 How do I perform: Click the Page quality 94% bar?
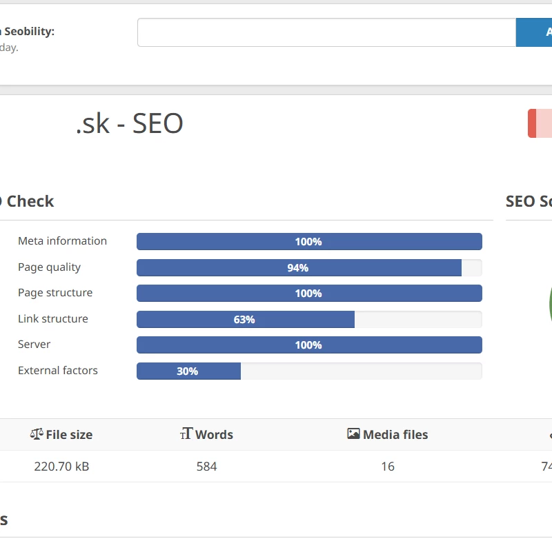309,267
